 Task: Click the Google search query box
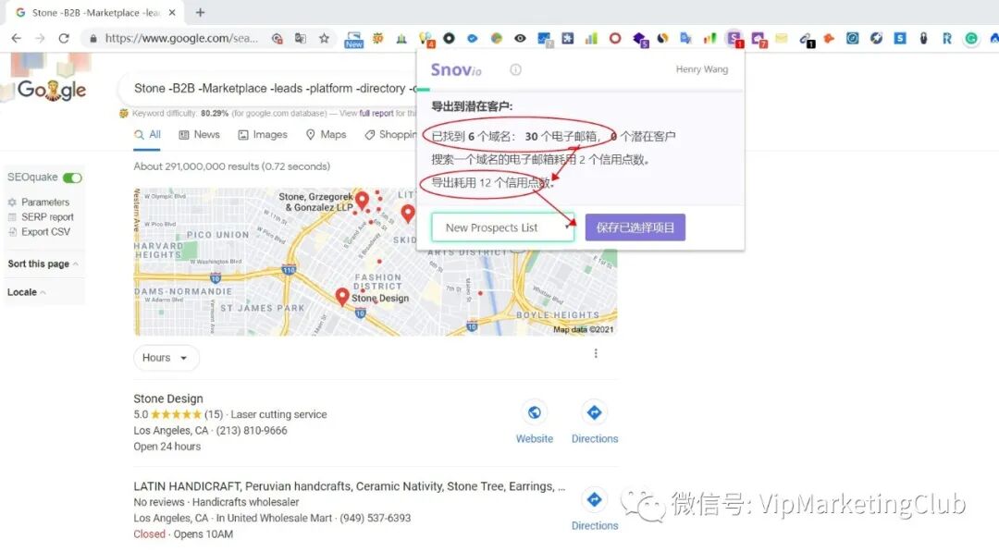[x=267, y=89]
